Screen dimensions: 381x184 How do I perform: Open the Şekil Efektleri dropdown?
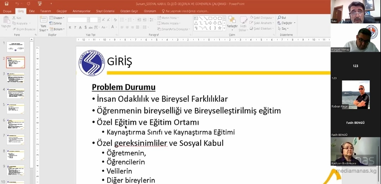[x=262, y=28]
